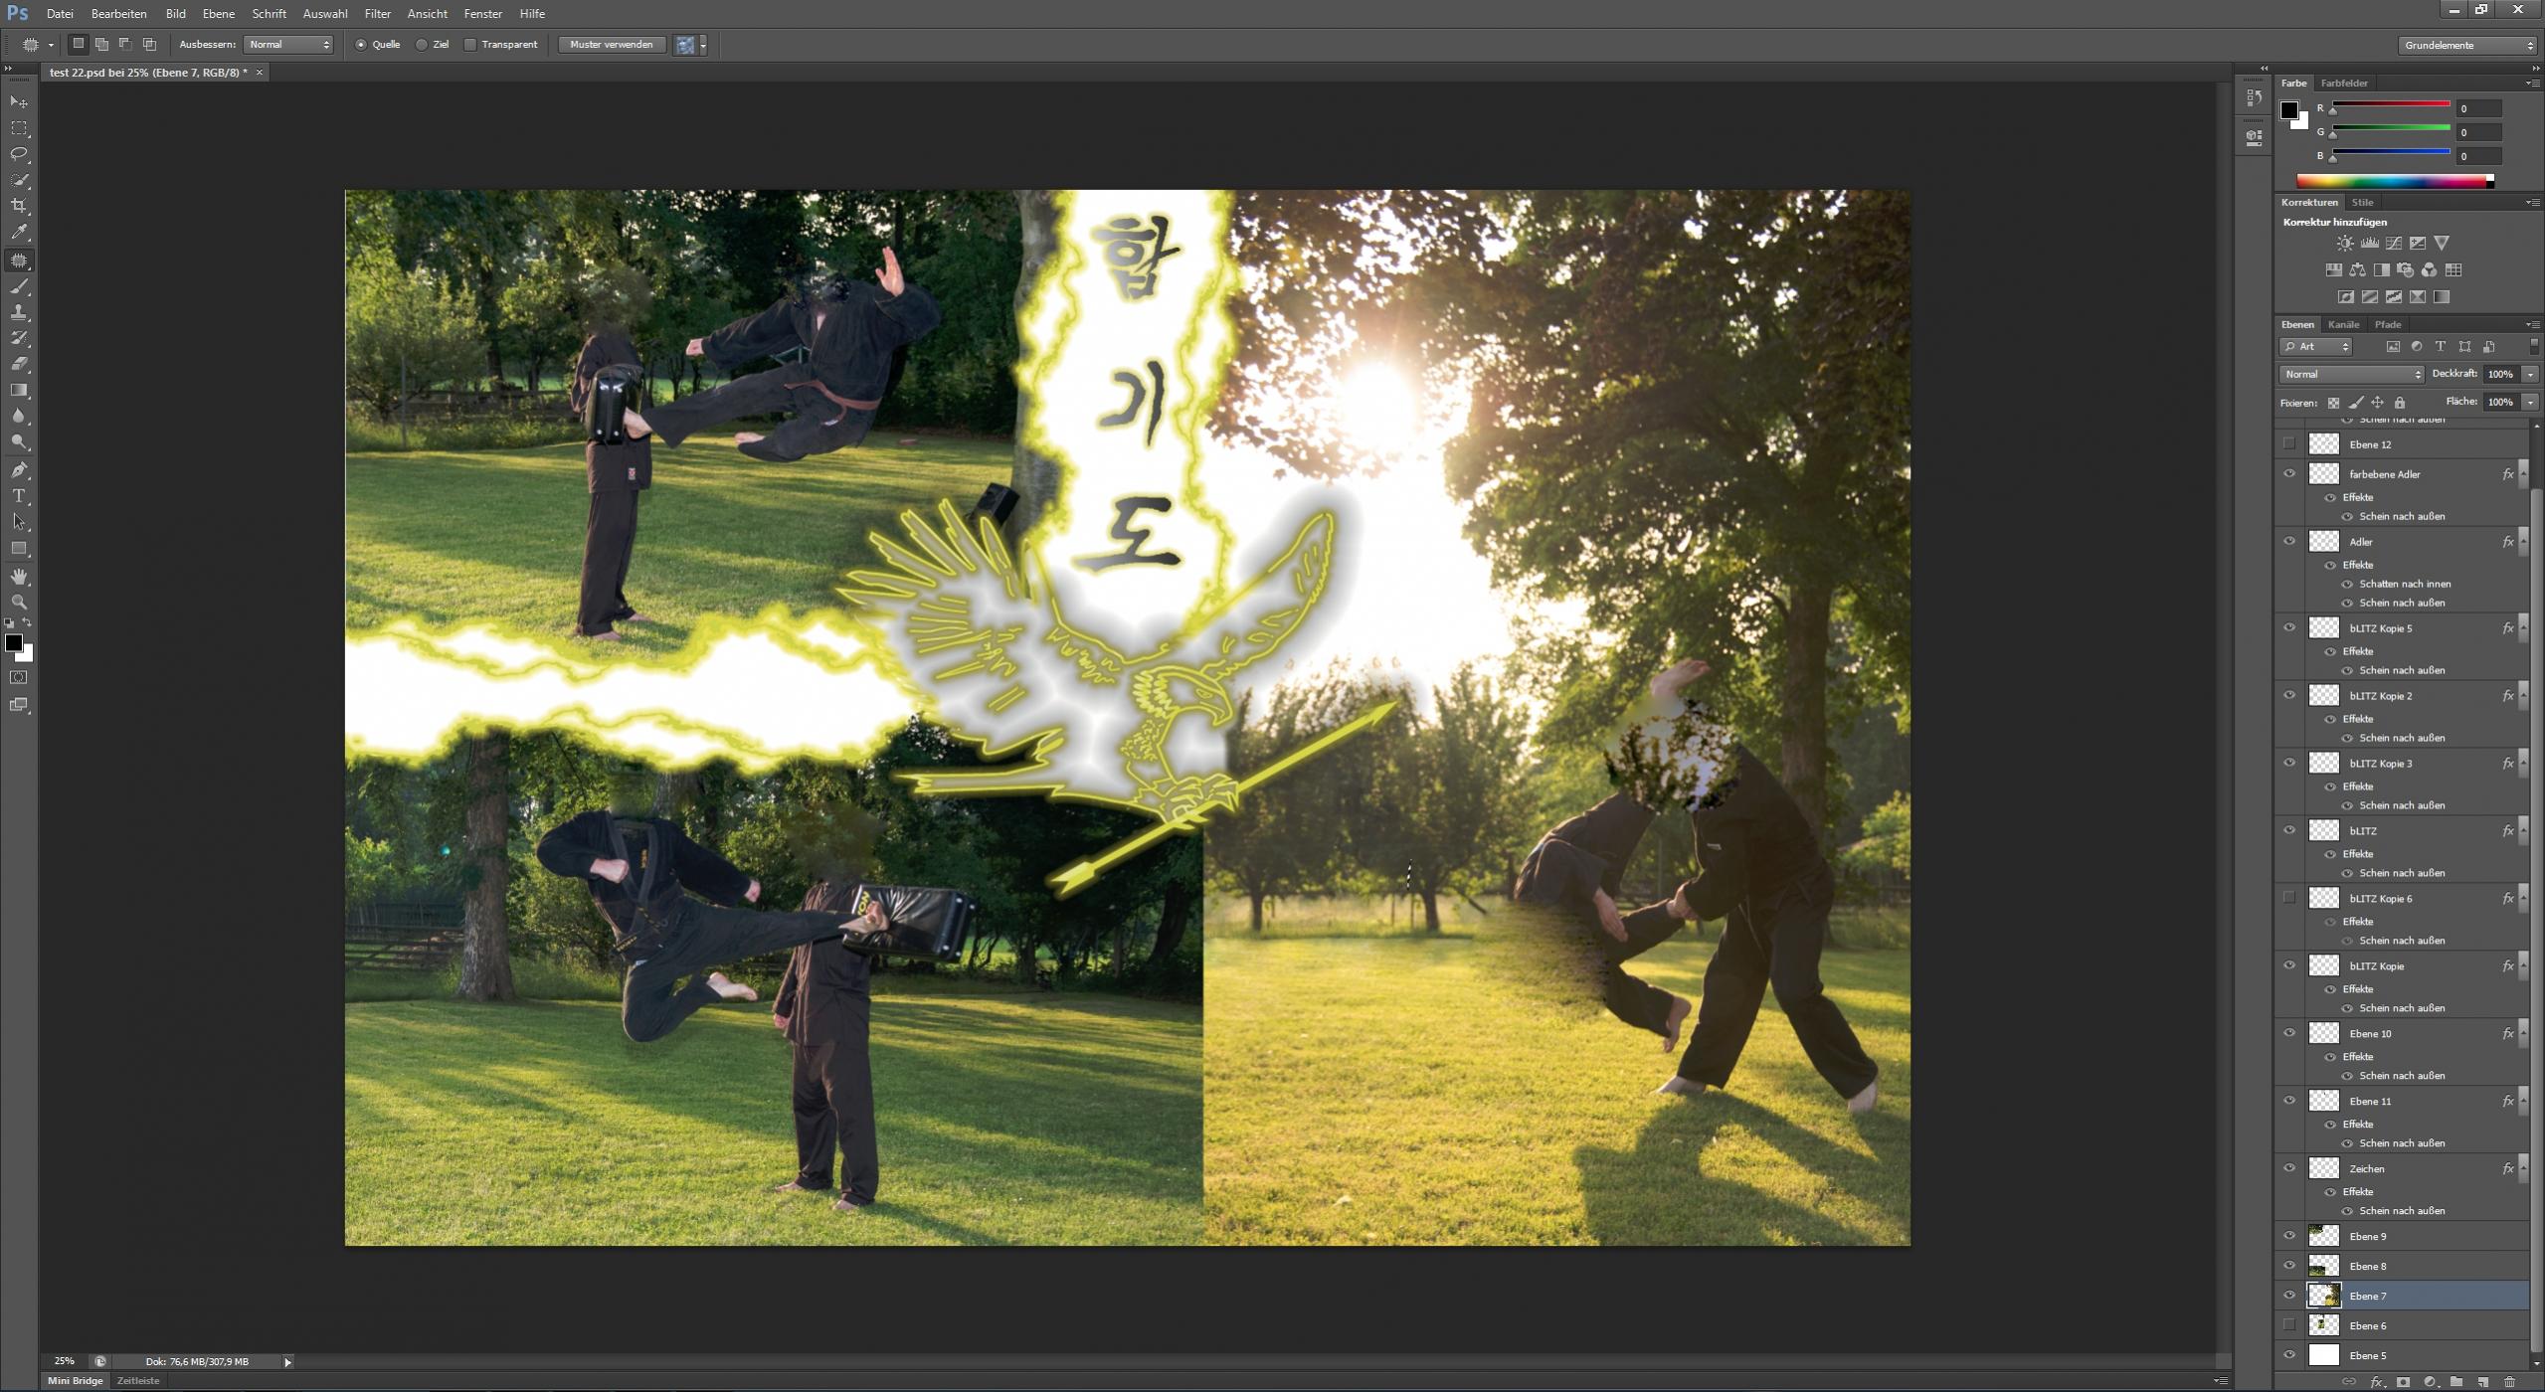The height and width of the screenshot is (1392, 2545).
Task: Select the Clone Stamp tool
Action: click(19, 312)
